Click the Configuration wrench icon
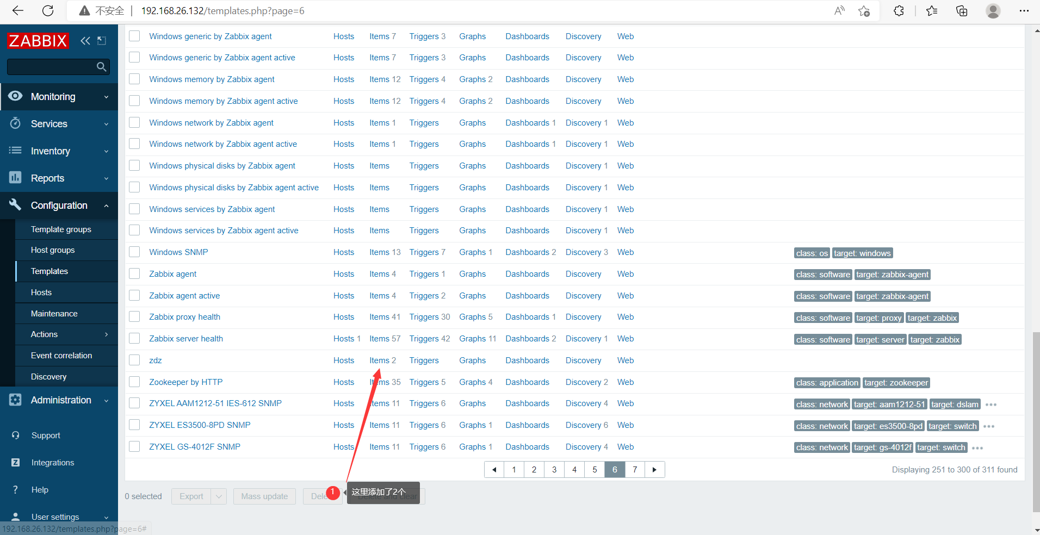1040x535 pixels. click(15, 205)
